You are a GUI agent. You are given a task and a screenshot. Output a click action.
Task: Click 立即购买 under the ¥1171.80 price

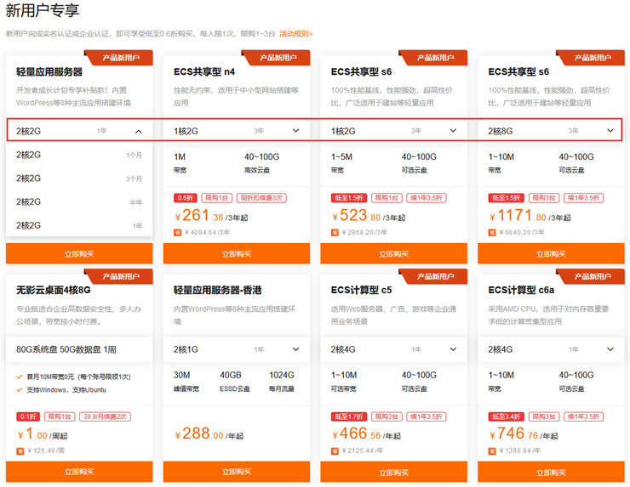pos(551,253)
